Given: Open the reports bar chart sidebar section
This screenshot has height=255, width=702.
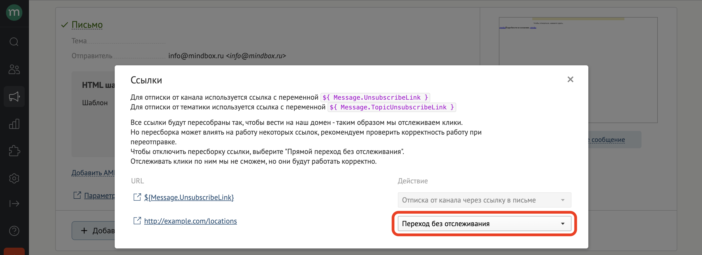Looking at the screenshot, I should [x=14, y=124].
